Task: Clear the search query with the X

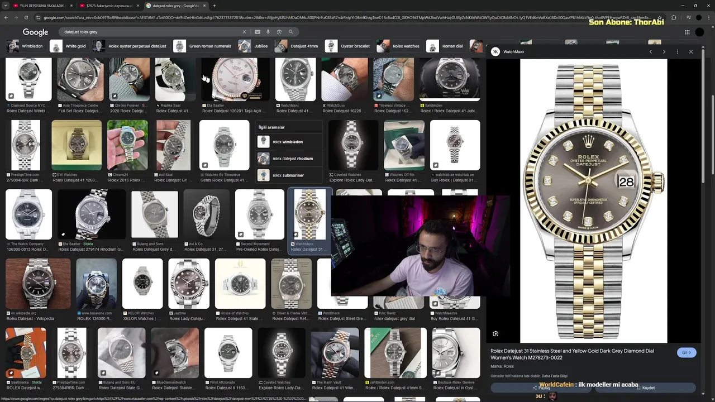Action: pyautogui.click(x=244, y=32)
